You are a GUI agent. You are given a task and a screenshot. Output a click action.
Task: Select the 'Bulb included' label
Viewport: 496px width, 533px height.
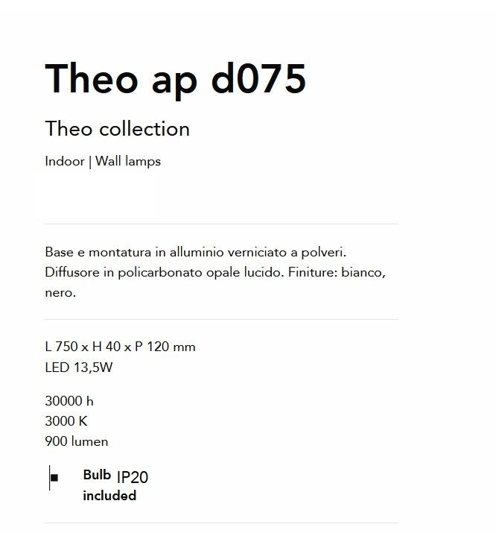pyautogui.click(x=109, y=485)
